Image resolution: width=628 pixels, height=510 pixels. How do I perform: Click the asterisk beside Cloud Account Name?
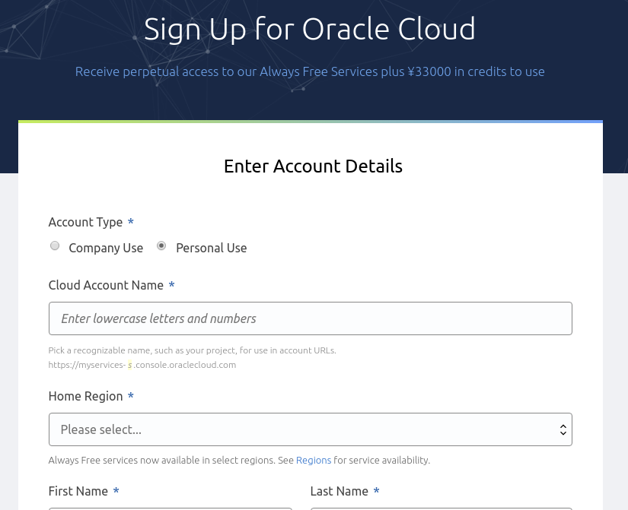point(171,286)
